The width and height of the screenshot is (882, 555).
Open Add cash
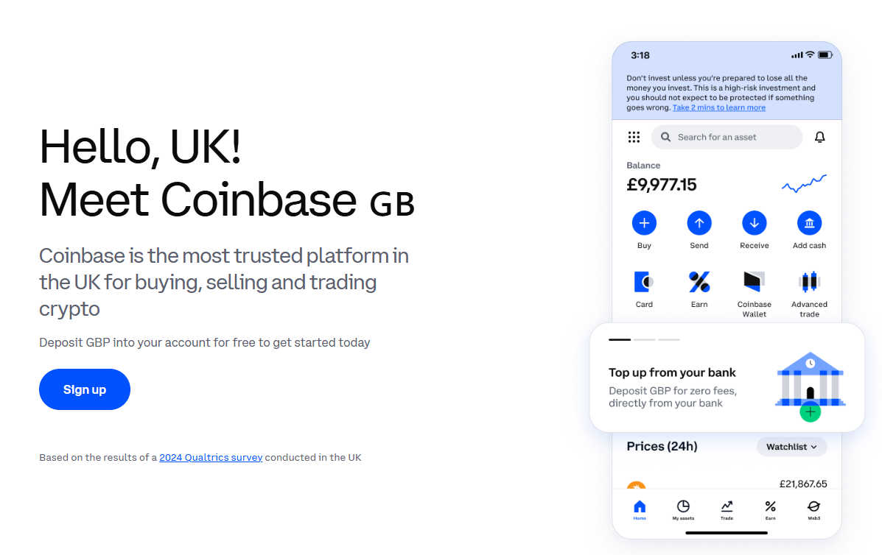[x=809, y=222]
